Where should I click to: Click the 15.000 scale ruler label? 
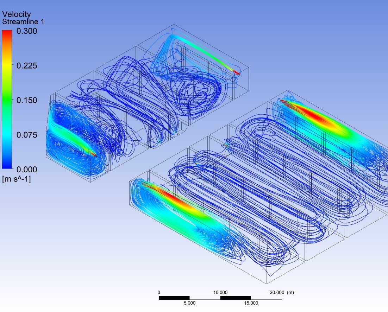pyautogui.click(x=251, y=303)
